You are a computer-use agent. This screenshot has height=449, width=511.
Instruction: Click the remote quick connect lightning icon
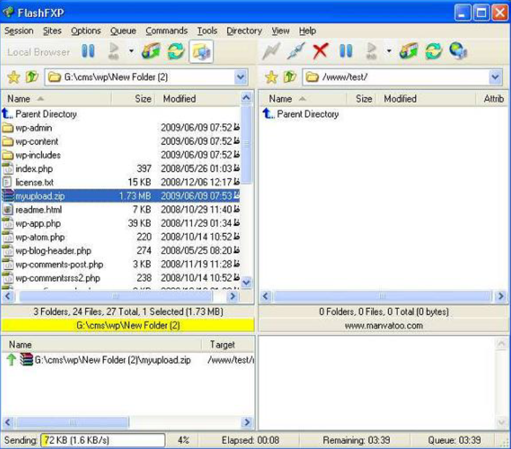point(271,51)
